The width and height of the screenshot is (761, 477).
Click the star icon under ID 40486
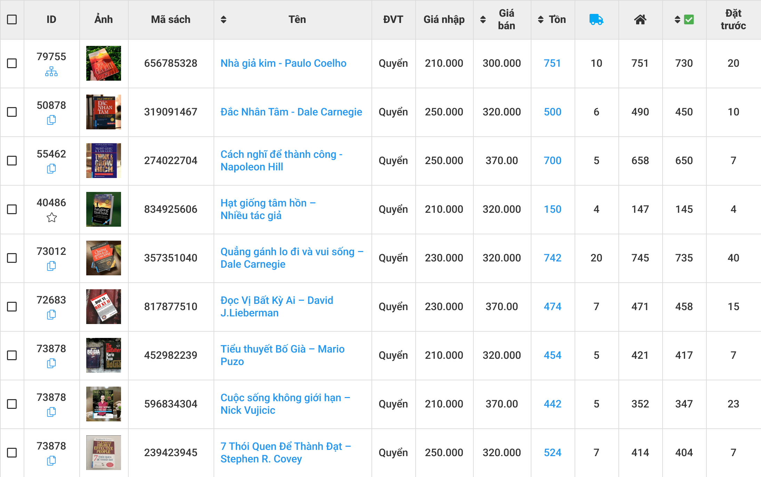51,218
